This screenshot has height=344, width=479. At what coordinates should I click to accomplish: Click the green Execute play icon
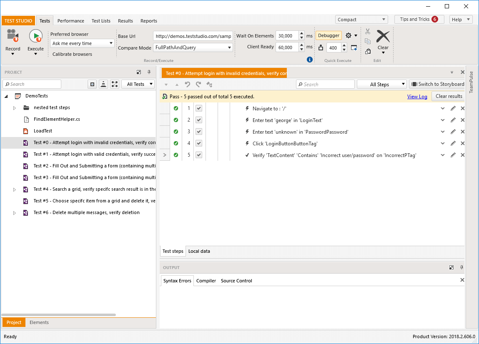36,36
